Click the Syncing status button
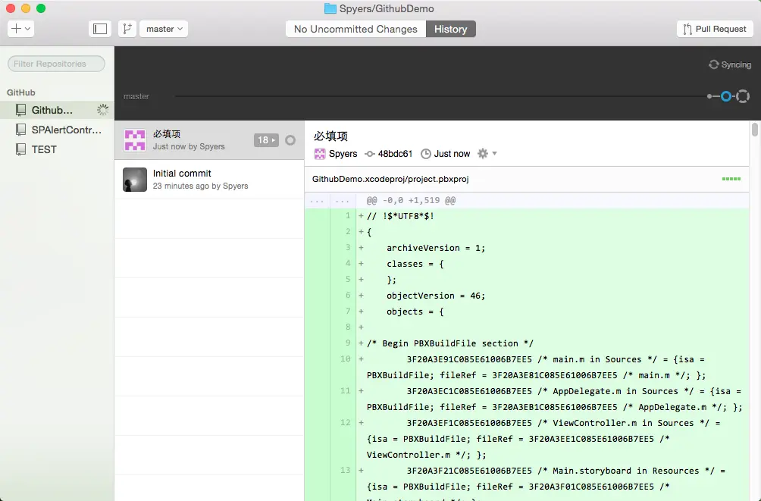Image resolution: width=761 pixels, height=501 pixels. [729, 64]
